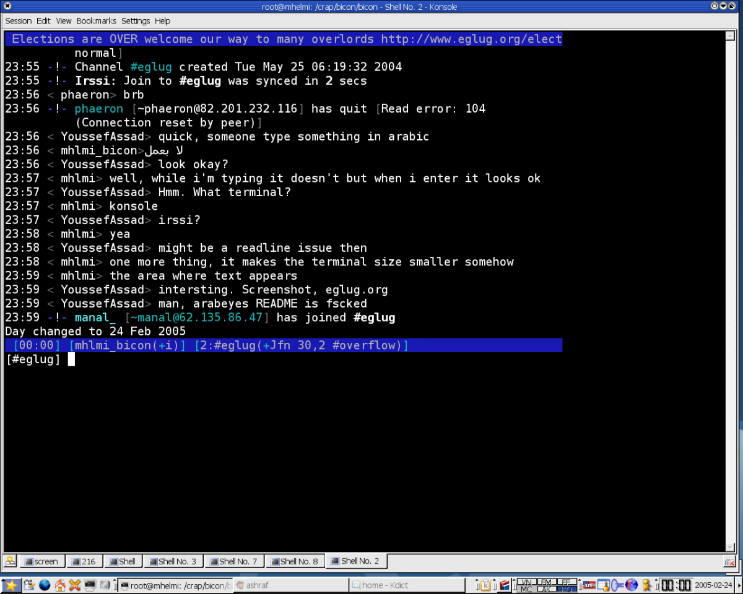Switch to the Shell No. 3 tab
743x594 pixels.
[x=173, y=561]
